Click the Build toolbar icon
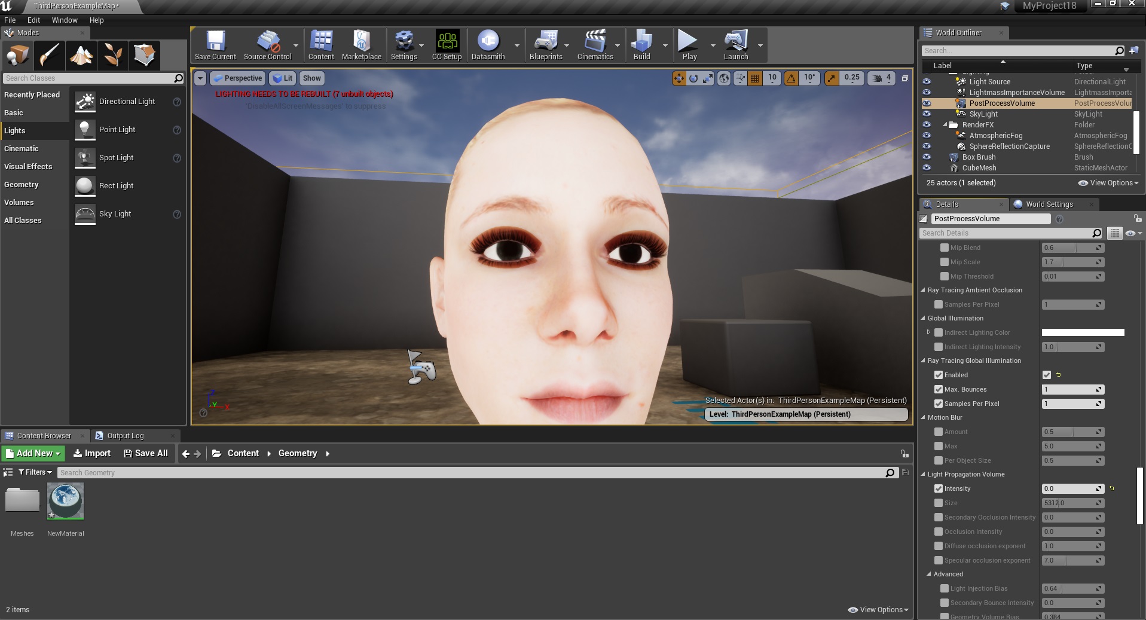The height and width of the screenshot is (620, 1146). [x=641, y=45]
